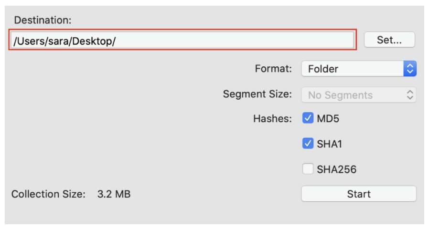Click the SHA256 label text
The height and width of the screenshot is (229, 429).
pyautogui.click(x=336, y=169)
